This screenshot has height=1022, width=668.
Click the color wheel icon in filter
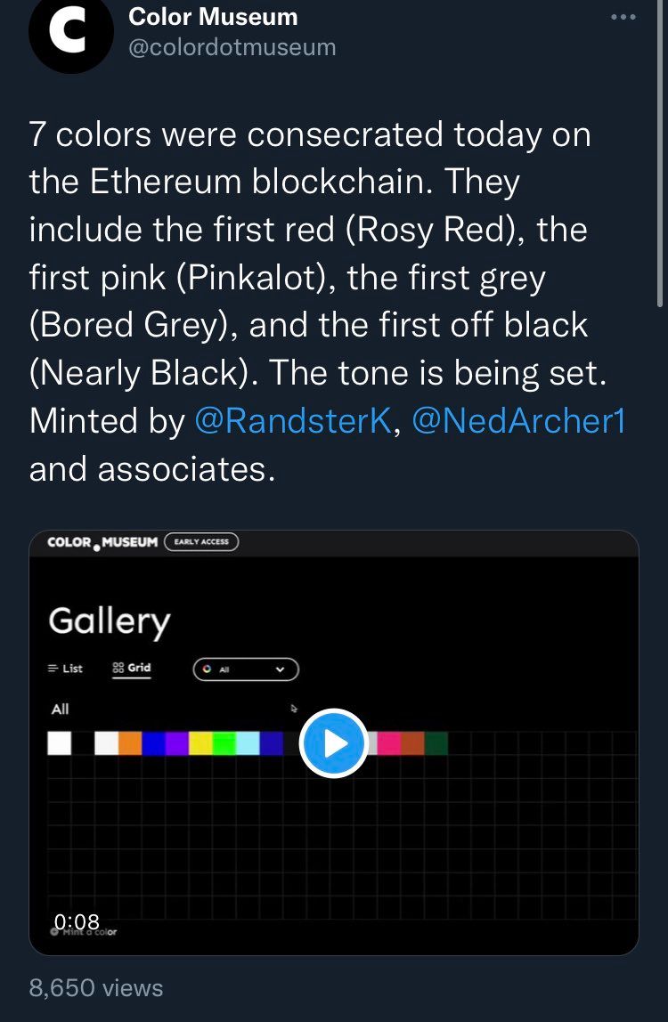coord(208,669)
